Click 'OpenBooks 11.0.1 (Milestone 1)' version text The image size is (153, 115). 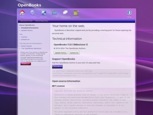point(71,45)
